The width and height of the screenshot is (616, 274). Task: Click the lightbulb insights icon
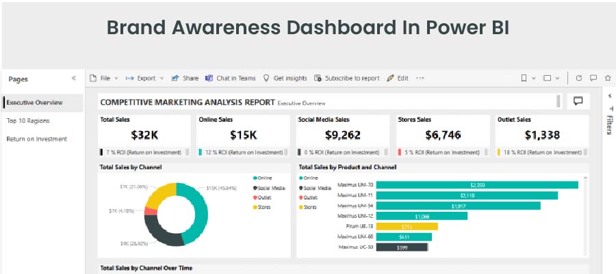point(266,78)
